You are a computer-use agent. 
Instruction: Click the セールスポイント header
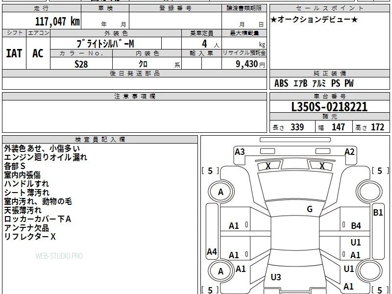point(330,8)
